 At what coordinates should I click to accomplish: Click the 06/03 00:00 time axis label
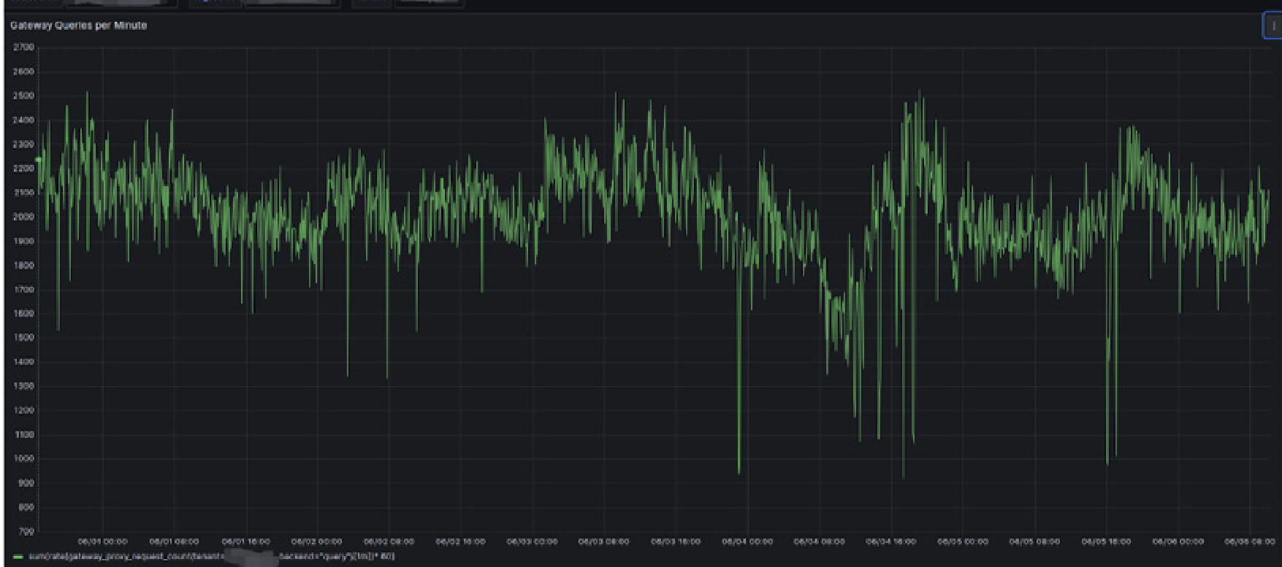[x=532, y=541]
